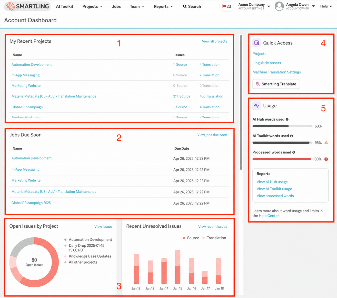Click View AI Hub usage report

(272, 182)
